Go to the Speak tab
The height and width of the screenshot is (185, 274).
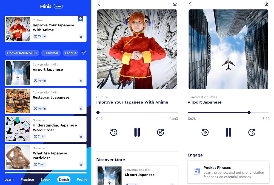(45, 180)
